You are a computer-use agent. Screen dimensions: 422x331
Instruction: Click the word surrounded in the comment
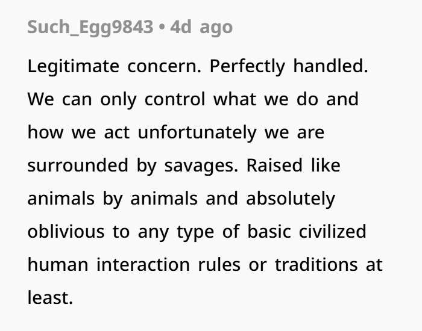[x=78, y=165]
